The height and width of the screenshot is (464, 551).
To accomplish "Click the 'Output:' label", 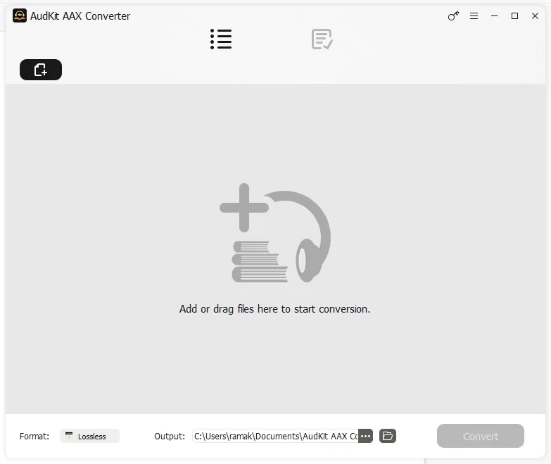I will (x=170, y=437).
